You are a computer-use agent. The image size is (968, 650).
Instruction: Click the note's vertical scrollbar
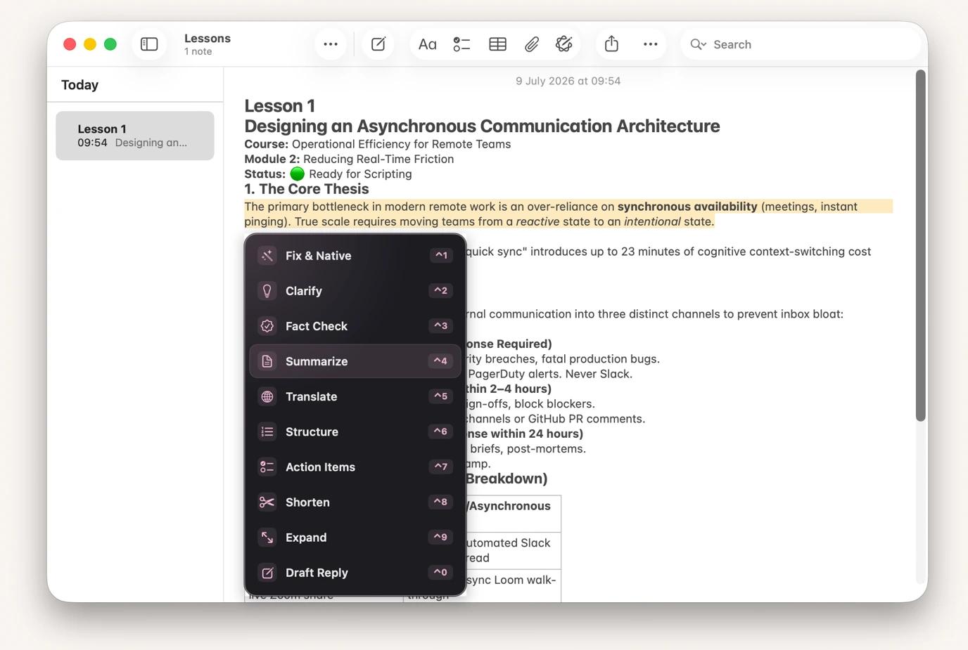click(x=920, y=246)
